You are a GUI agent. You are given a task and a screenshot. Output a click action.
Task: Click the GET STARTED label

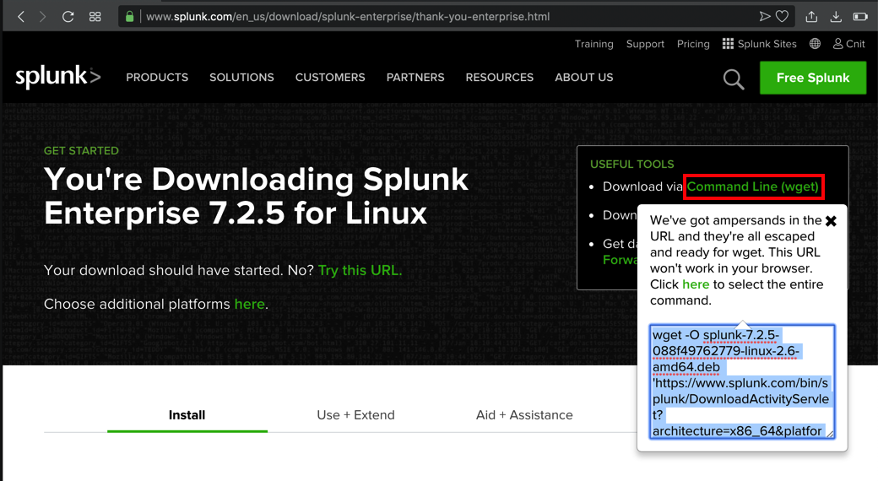(81, 150)
